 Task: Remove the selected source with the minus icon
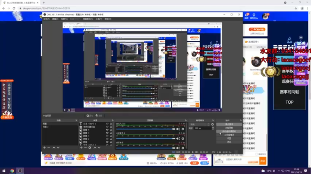[x=85, y=148]
